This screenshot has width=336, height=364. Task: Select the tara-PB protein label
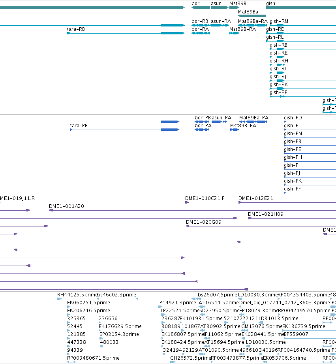pyautogui.click(x=79, y=126)
